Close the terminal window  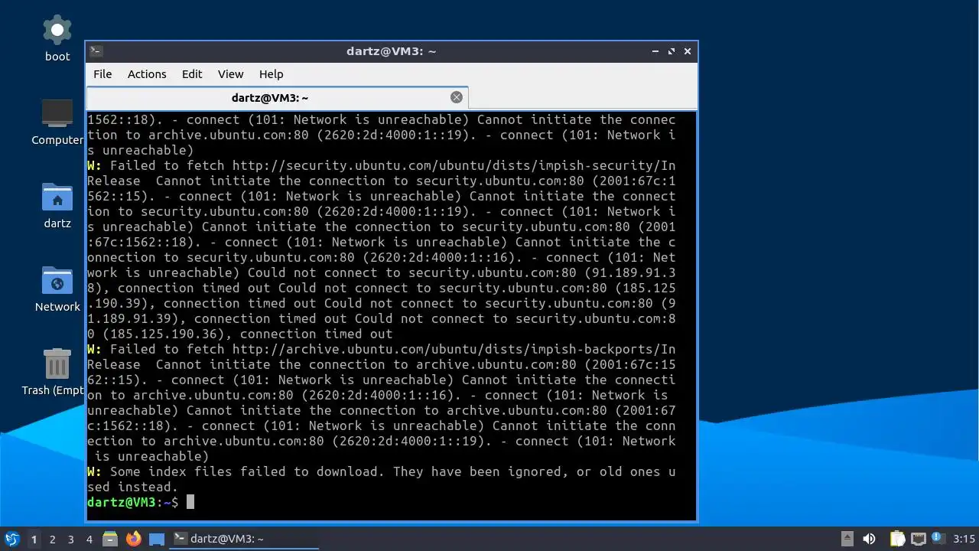click(x=688, y=51)
